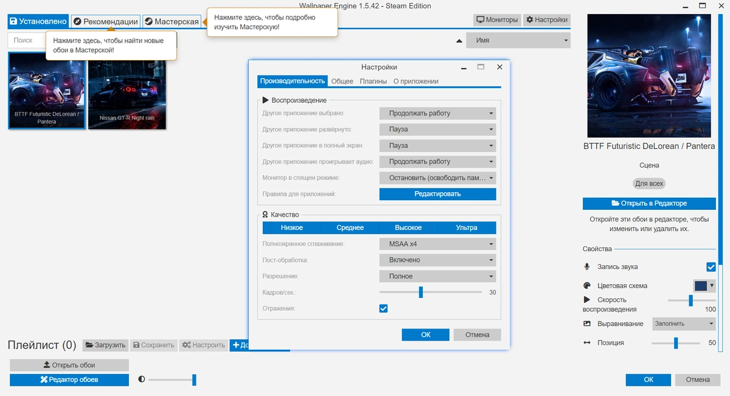Screen dimensions: 730x396
Task: Click the large wallpaper preview image
Action: point(648,75)
